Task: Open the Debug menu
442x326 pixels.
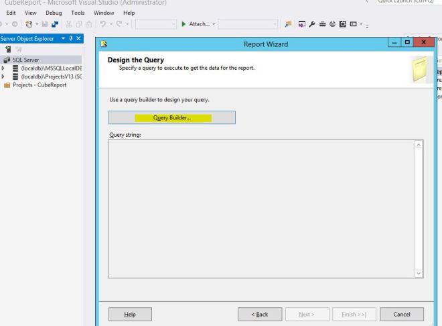Action: click(x=53, y=13)
